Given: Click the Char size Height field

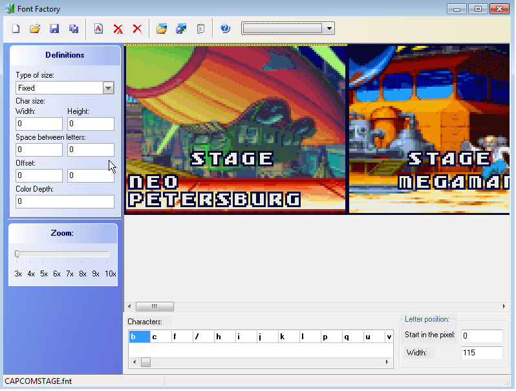Looking at the screenshot, I should pyautogui.click(x=91, y=124).
